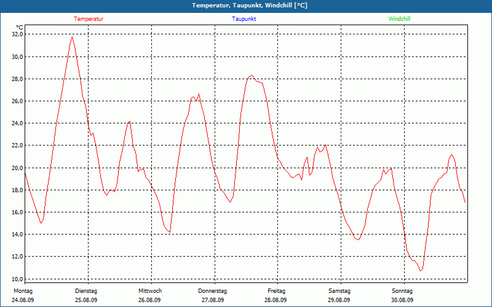Click the red Temperatur legend label
This screenshot has width=492, height=307.
click(x=89, y=19)
